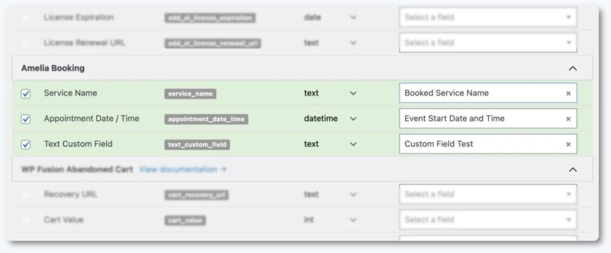This screenshot has width=611, height=253.
Task: Choose a CRM field for Cart Value
Action: [487, 220]
